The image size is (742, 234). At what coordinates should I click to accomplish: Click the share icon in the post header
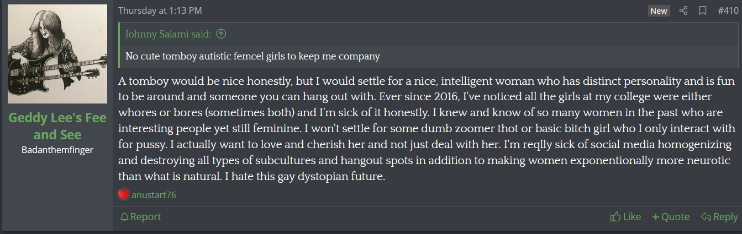(x=683, y=10)
